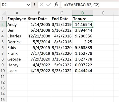Select column E header
119x102 pixels.
103,13
